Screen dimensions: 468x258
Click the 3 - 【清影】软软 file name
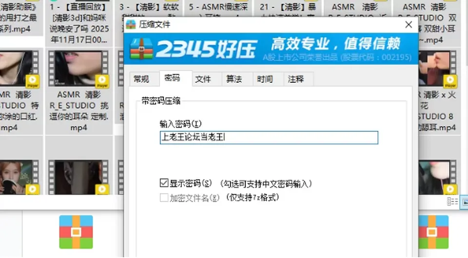[x=149, y=7]
